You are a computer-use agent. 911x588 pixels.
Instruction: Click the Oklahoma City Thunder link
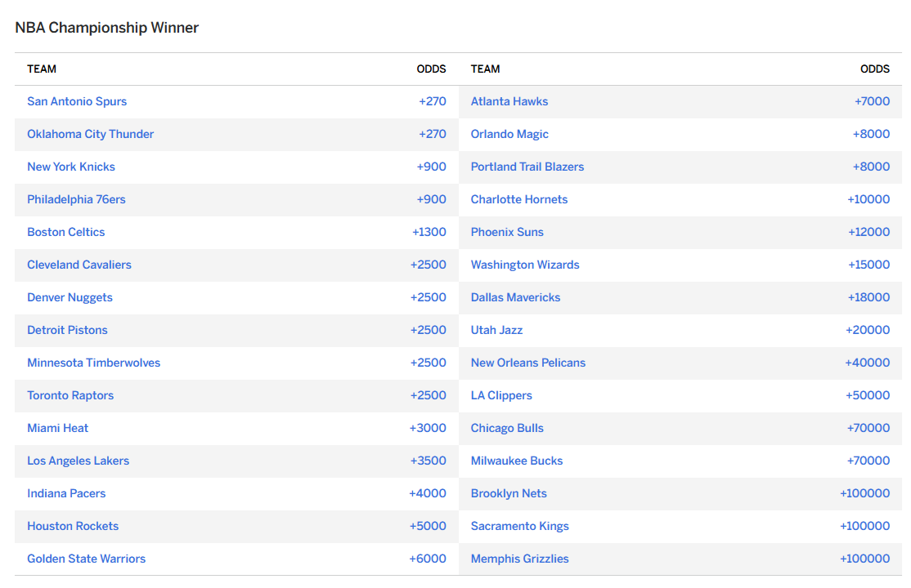point(90,134)
